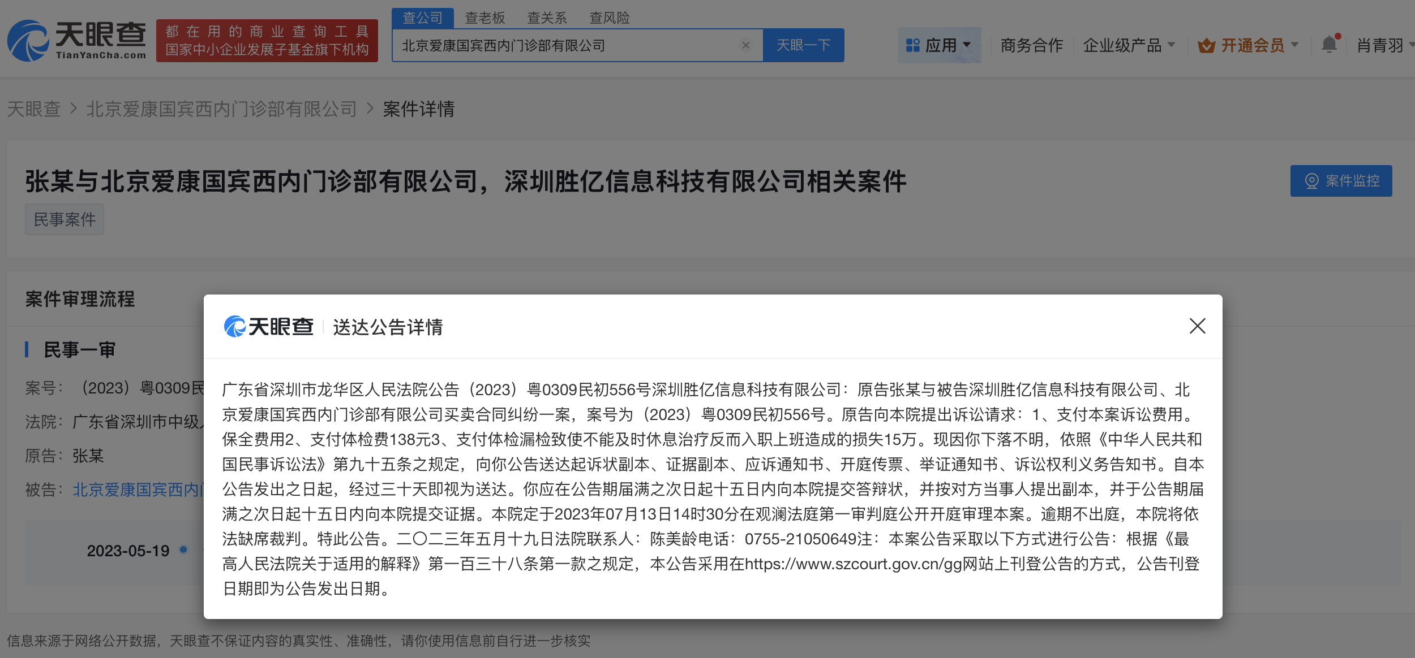Click the 2023-05-19 timeline marker dot
This screenshot has height=658, width=1415.
pyautogui.click(x=183, y=549)
